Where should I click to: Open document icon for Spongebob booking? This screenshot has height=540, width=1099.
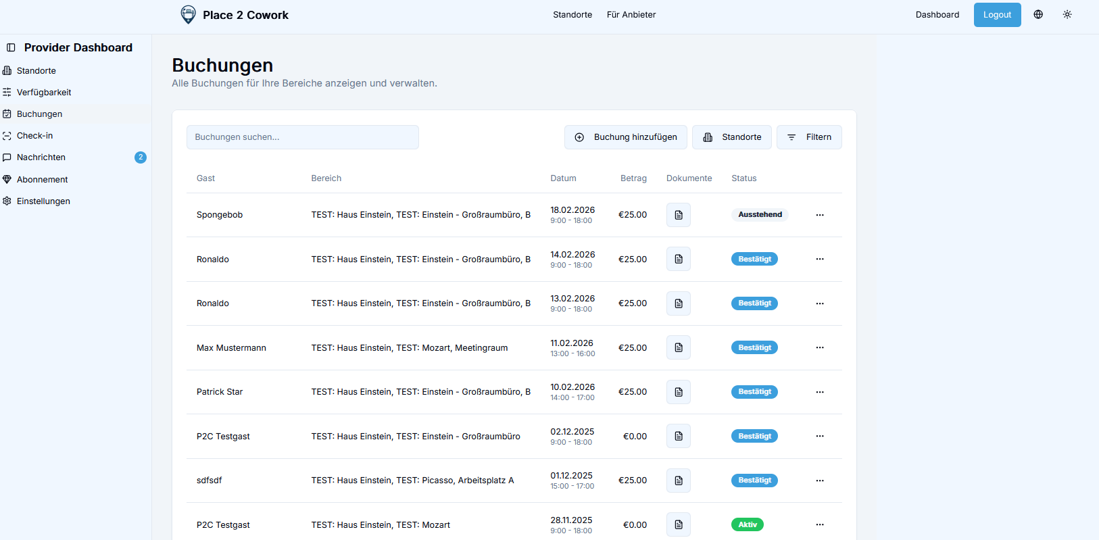coord(678,215)
